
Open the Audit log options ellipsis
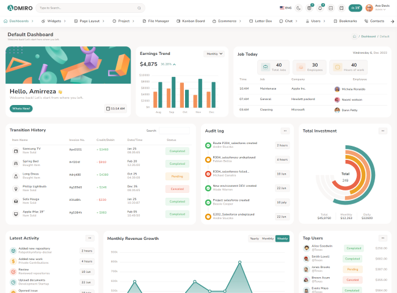(285, 131)
